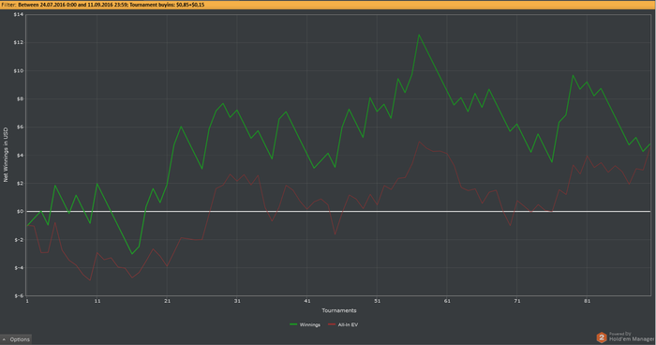The image size is (656, 345).
Task: Click the x-axis label 31
Action: [x=237, y=301]
